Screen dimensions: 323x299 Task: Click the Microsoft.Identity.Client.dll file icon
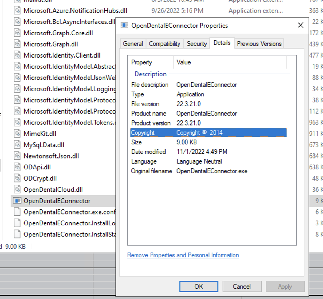coord(17,55)
